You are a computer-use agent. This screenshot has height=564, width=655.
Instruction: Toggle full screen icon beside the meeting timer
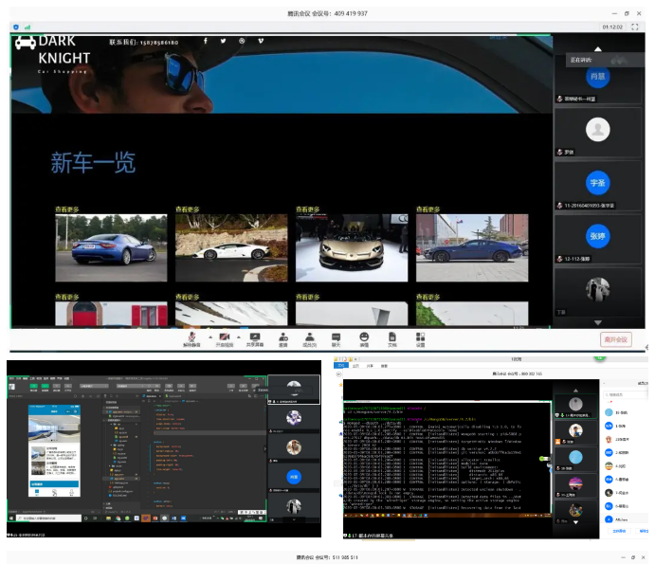634,27
